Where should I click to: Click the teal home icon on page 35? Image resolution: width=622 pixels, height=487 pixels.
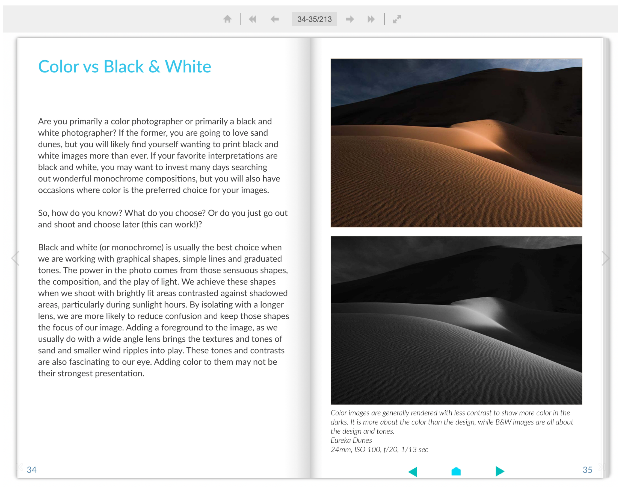tap(456, 471)
